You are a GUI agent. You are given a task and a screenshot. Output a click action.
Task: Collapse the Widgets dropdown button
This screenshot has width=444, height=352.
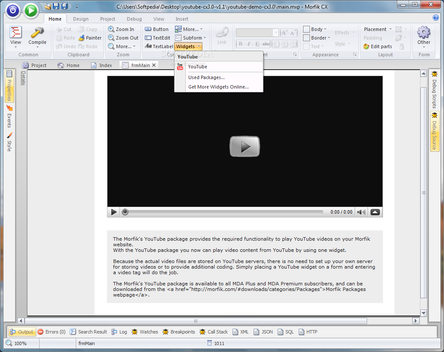click(188, 46)
